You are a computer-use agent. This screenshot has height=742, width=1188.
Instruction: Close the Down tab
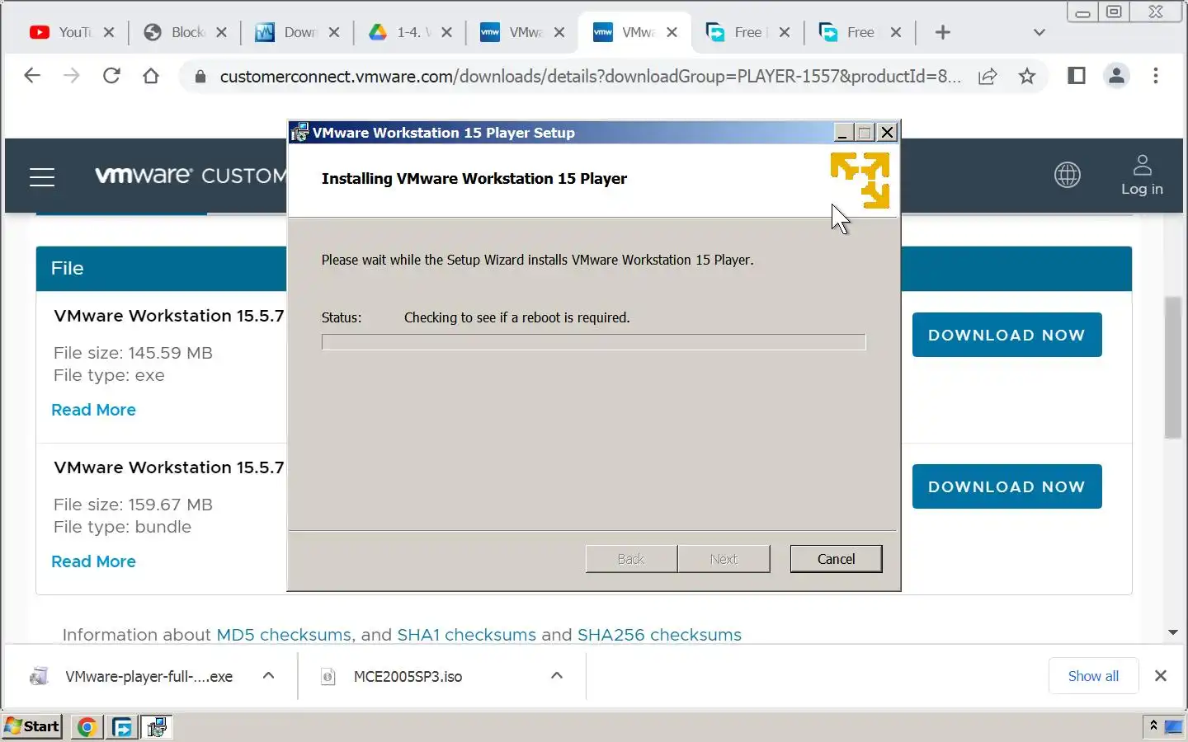[x=334, y=32]
